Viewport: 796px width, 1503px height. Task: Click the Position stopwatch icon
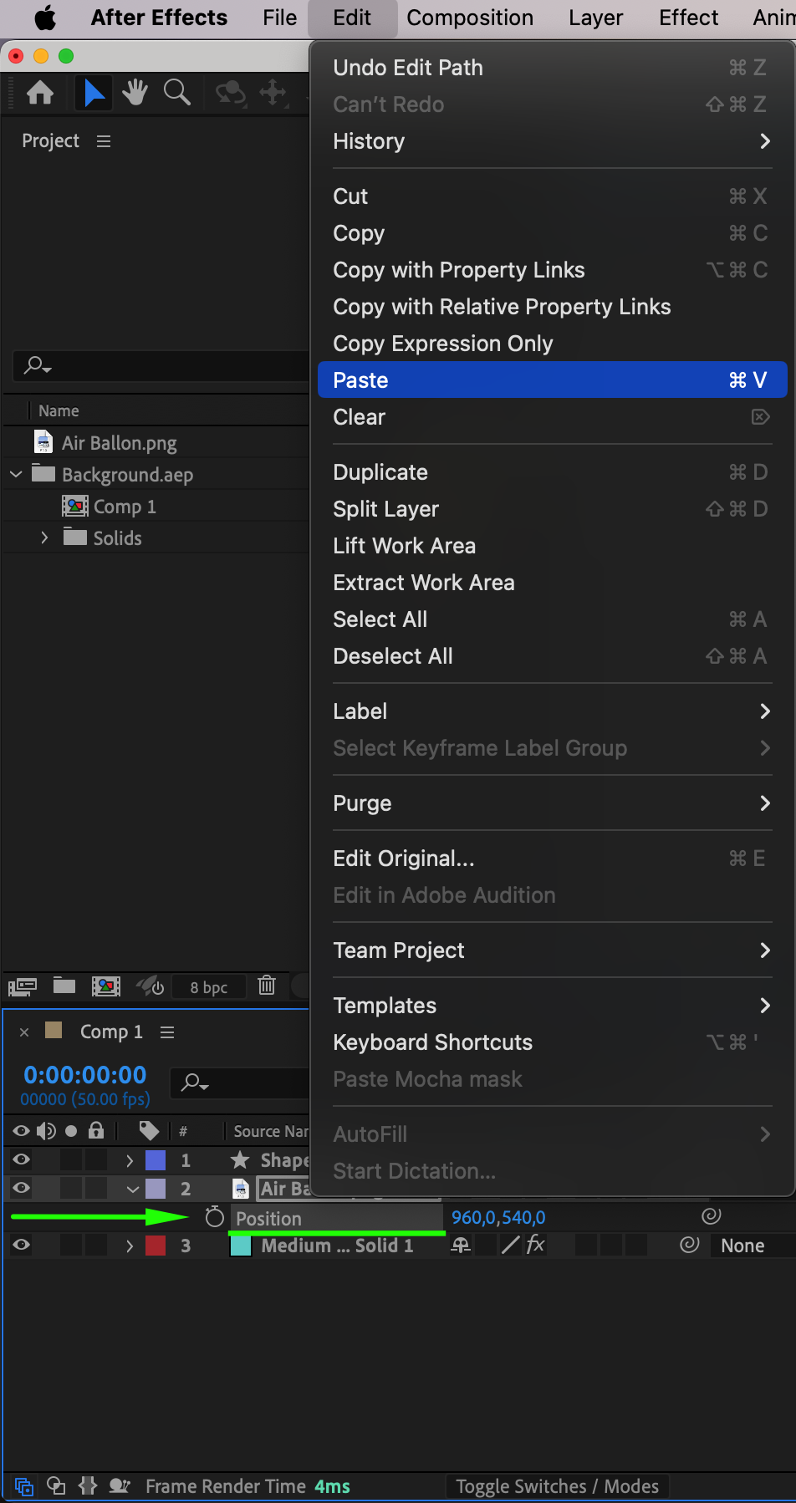coord(215,1217)
